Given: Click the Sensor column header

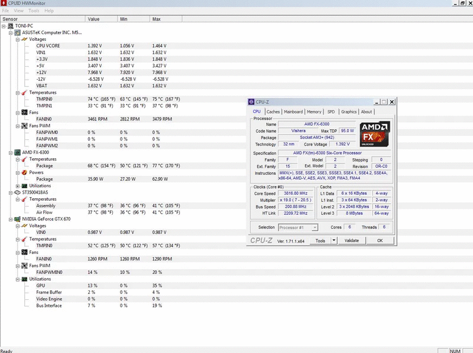Looking at the screenshot, I should 43,19.
